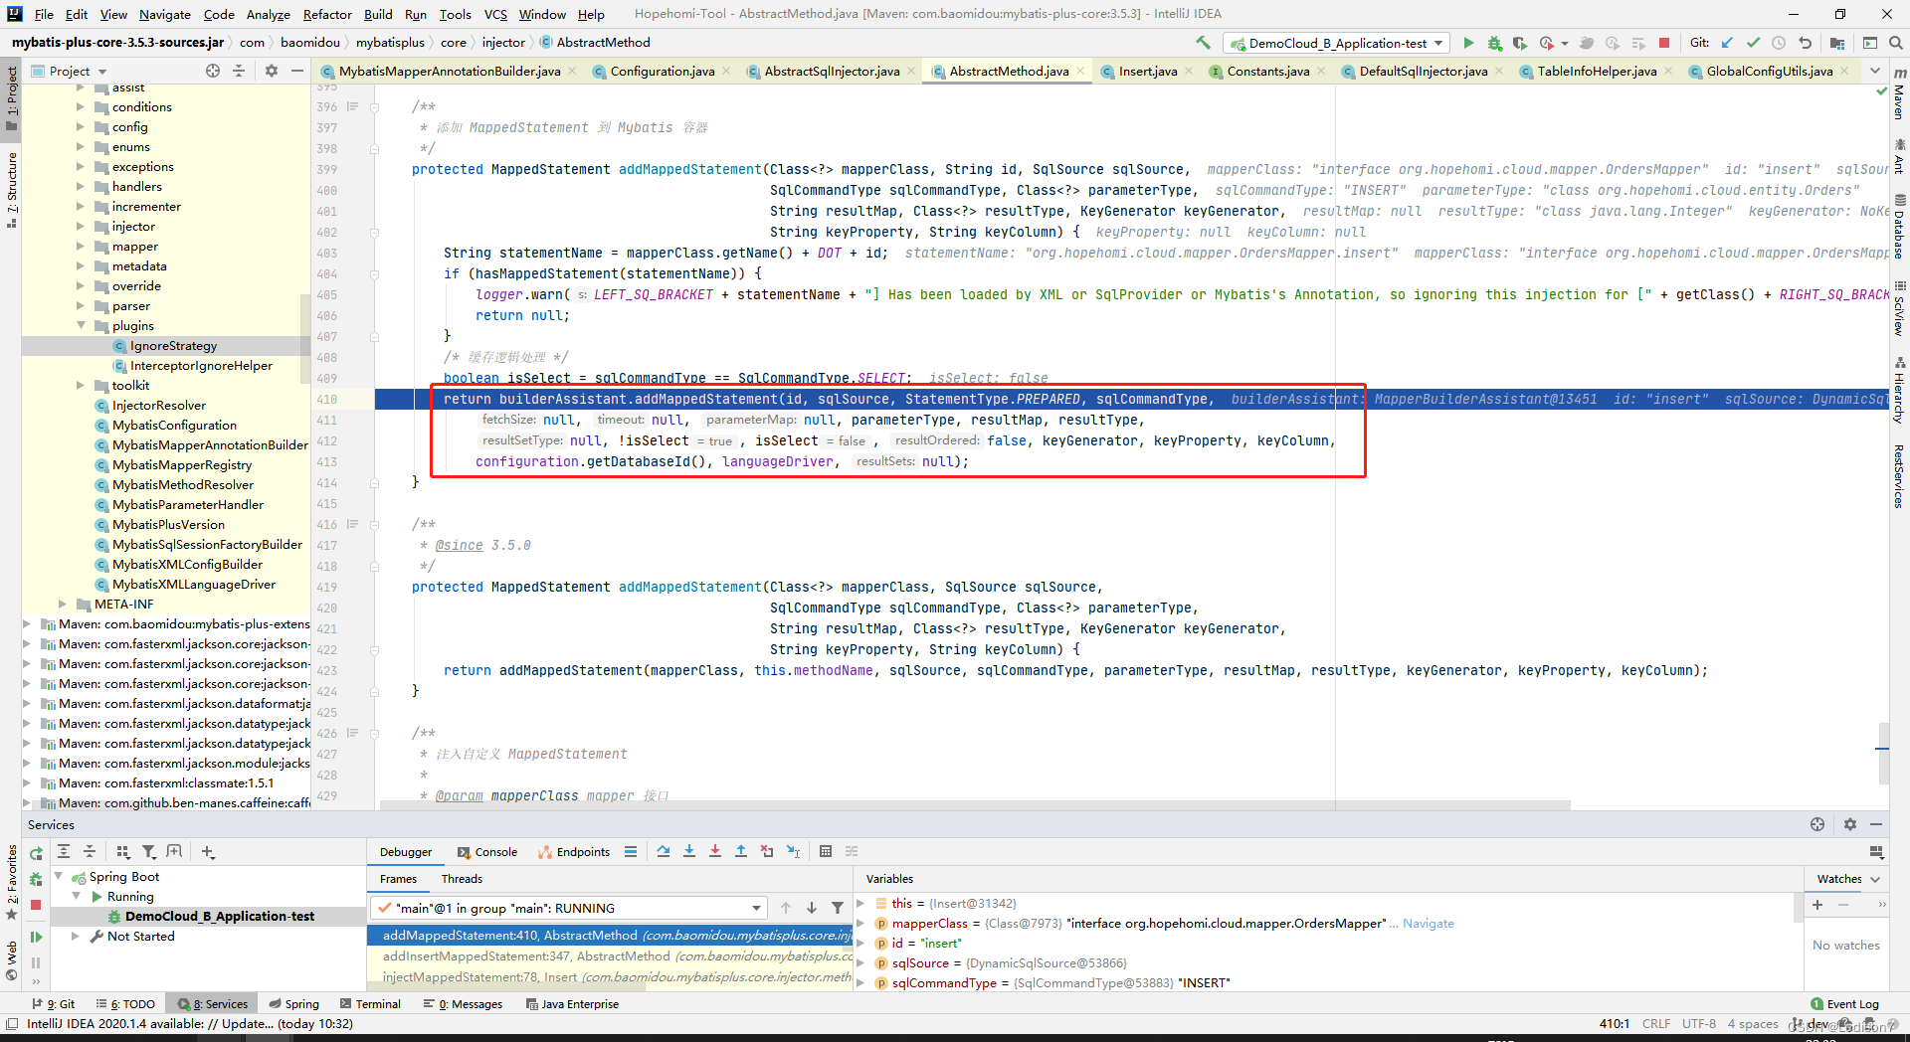This screenshot has height=1042, width=1910.
Task: Click the Git rollback arrow icon
Action: (1805, 43)
